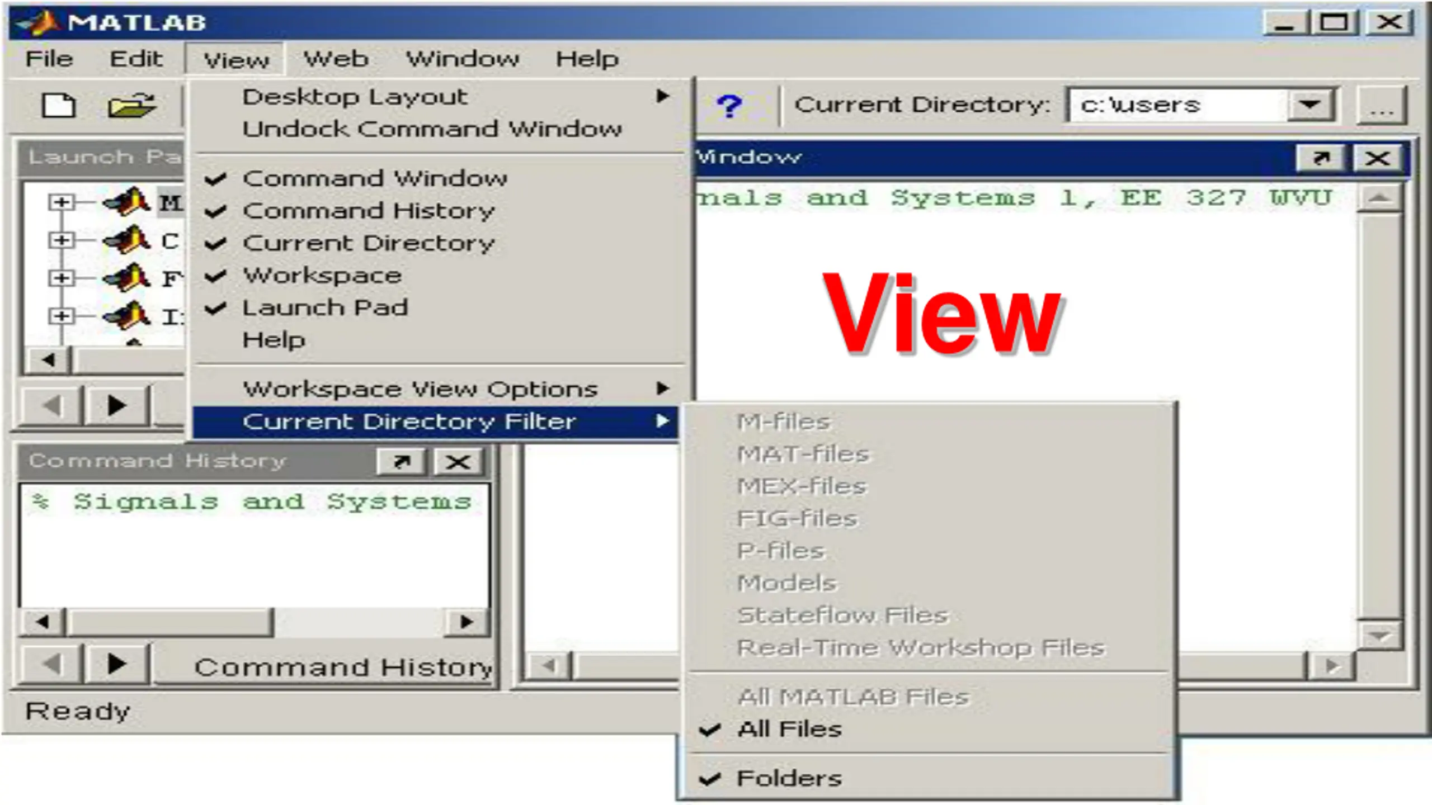This screenshot has height=805, width=1432.
Task: Uncheck Command History in View menu
Action: click(x=368, y=211)
